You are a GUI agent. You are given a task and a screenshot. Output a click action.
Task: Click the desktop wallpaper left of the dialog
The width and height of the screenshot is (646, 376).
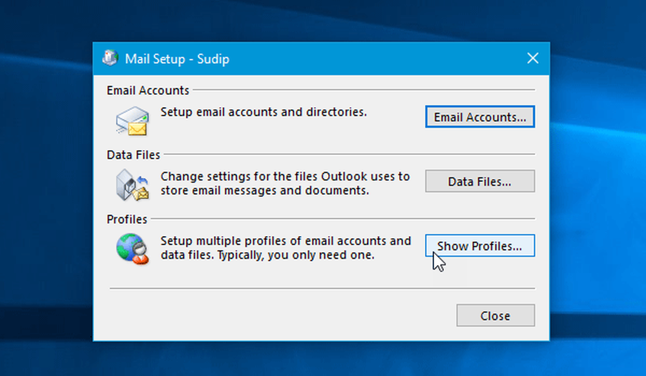[x=45, y=193]
